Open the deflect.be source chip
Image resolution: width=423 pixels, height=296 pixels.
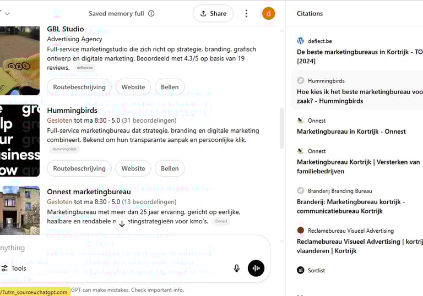tap(85, 68)
